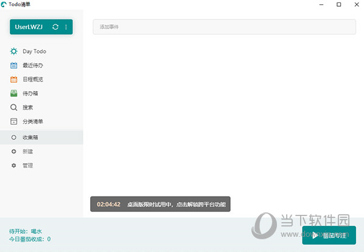The width and height of the screenshot is (364, 252).
Task: Open the 待办箱 list
Action: coord(30,93)
